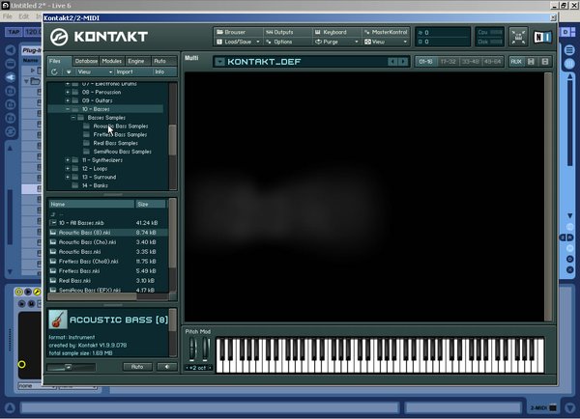Click the parent directory up icon
The height and width of the screenshot is (419, 580).
click(53, 214)
